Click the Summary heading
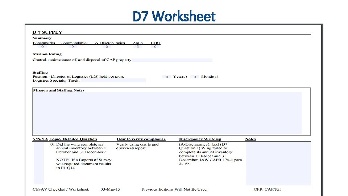 click(42, 38)
